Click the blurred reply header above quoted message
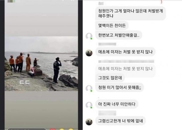182x130 pixels. [126, 61]
